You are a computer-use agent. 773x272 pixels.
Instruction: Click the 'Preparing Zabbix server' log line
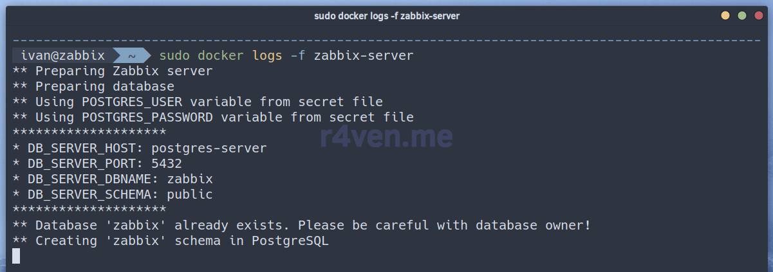113,71
